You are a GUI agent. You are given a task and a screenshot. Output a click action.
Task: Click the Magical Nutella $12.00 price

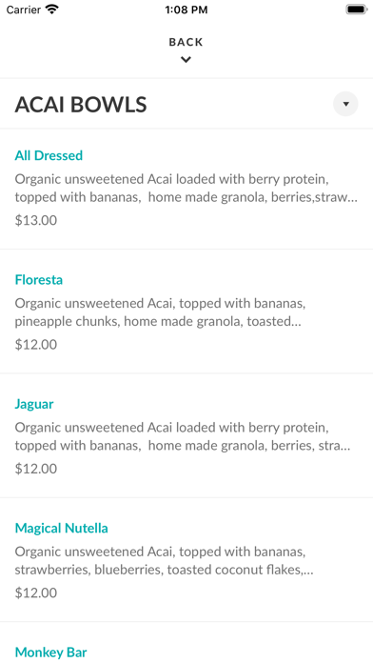(x=36, y=593)
